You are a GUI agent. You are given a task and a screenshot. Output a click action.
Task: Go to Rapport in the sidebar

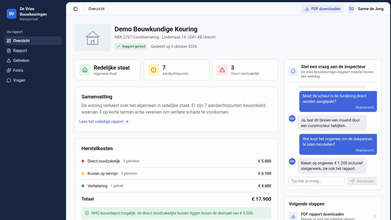point(33,51)
